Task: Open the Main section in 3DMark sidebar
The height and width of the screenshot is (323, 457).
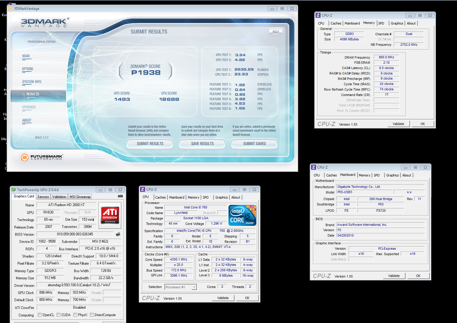Action: (x=38, y=57)
